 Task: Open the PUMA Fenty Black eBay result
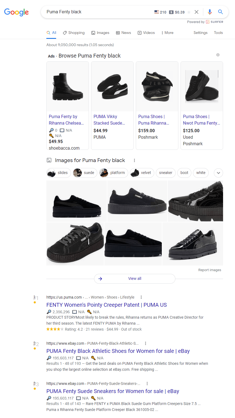click(x=118, y=351)
